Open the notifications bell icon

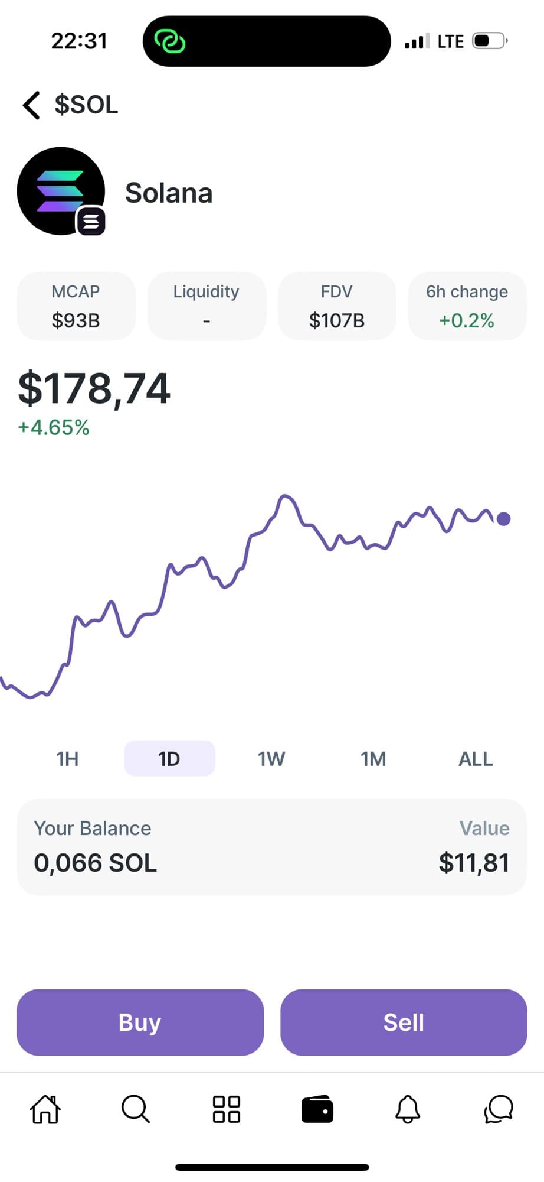tap(408, 1109)
